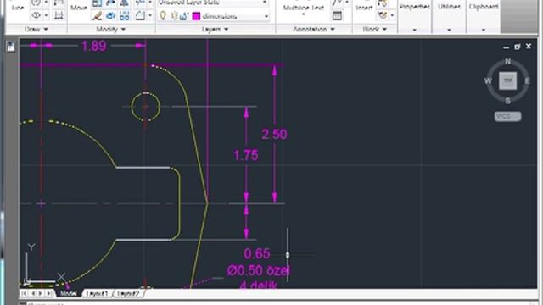Click the Multiline Text button
The image size is (543, 305).
point(304,8)
